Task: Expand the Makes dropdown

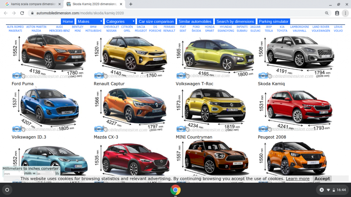Action: [90, 21]
